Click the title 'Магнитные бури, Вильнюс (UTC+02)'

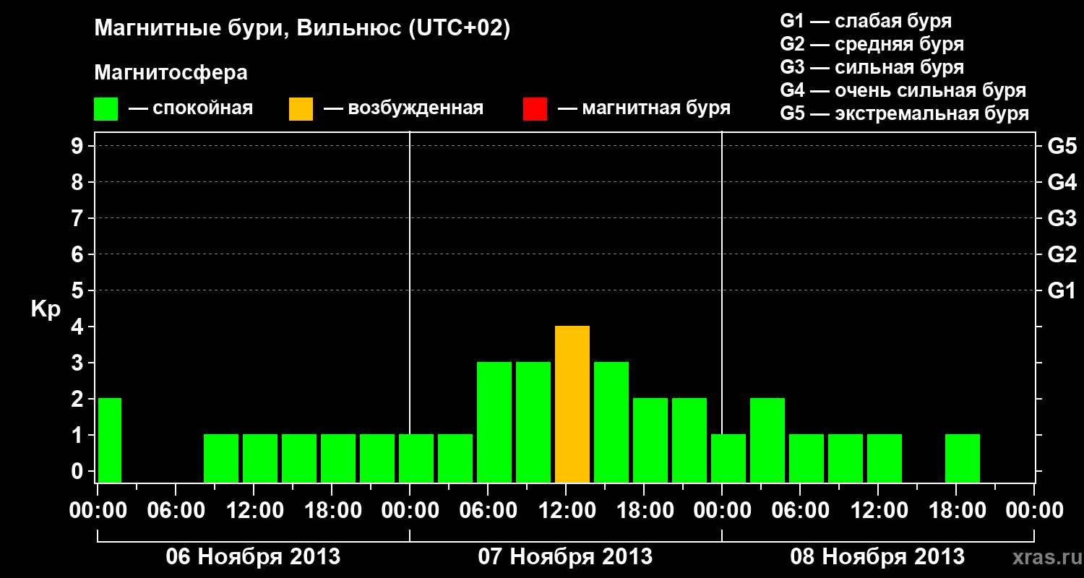tap(303, 29)
